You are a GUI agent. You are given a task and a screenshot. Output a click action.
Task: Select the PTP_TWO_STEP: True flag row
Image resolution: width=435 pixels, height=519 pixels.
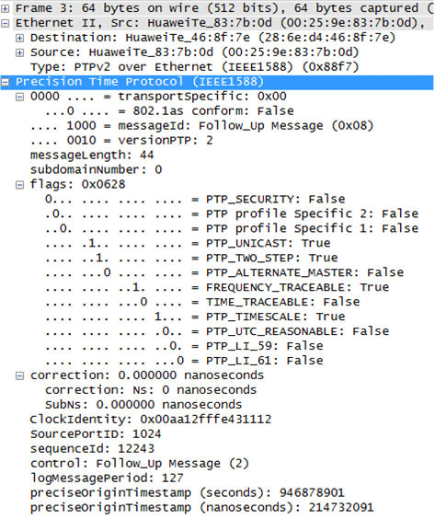click(x=191, y=258)
